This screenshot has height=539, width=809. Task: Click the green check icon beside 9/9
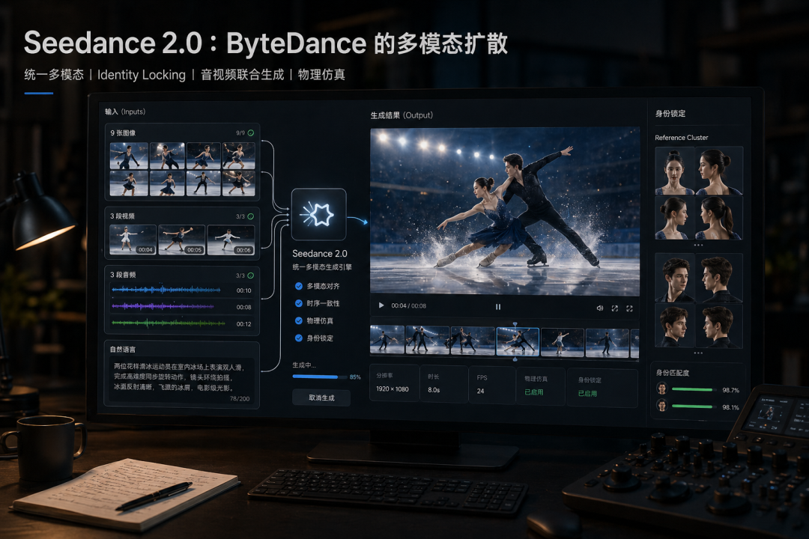click(x=251, y=133)
